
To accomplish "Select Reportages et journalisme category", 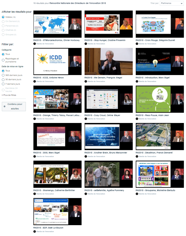I will (3, 60).
